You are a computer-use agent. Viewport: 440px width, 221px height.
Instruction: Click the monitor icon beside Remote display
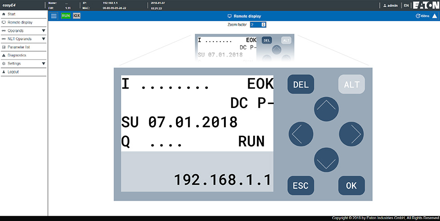(x=4, y=22)
